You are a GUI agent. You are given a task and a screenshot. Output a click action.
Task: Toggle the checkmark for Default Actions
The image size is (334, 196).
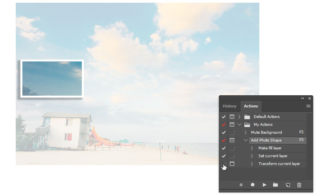coord(224,117)
